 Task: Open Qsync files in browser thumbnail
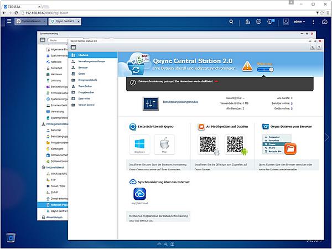[279, 144]
